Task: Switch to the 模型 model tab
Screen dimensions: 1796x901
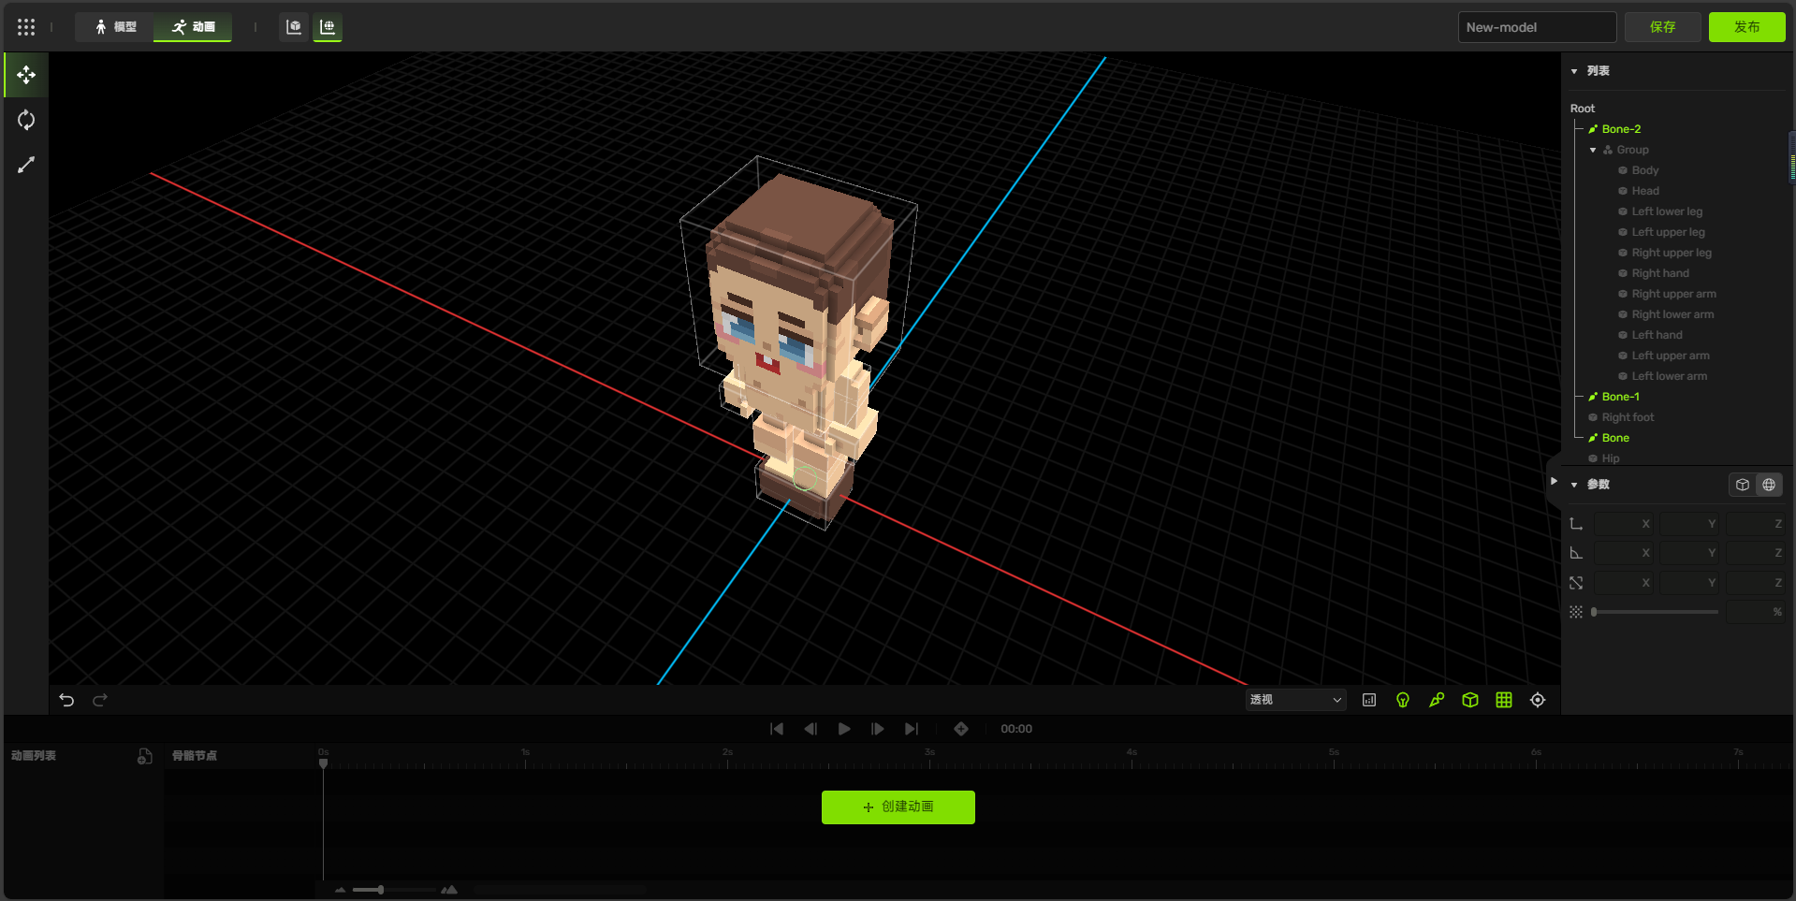Action: (x=116, y=27)
